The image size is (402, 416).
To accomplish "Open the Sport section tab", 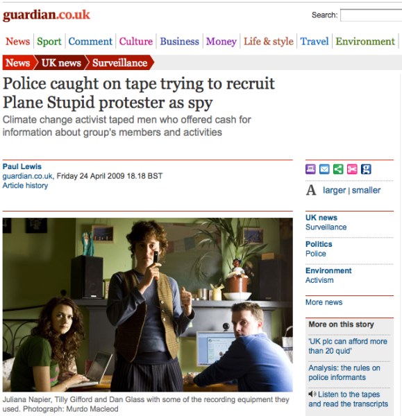I will coord(49,42).
